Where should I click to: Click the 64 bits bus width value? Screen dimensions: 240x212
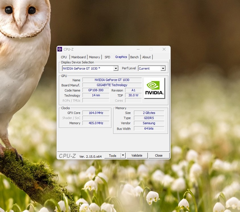149,128
